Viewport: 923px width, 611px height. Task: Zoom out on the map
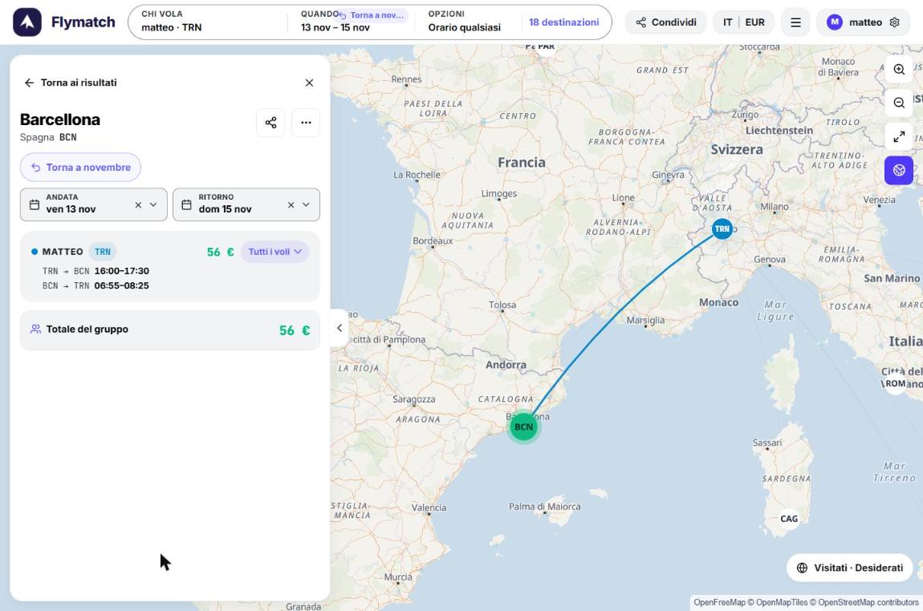coord(899,103)
